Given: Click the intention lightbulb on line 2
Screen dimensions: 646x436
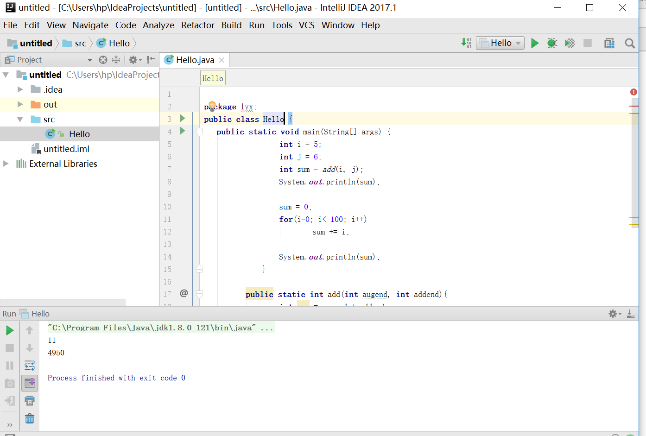Looking at the screenshot, I should 212,106.
